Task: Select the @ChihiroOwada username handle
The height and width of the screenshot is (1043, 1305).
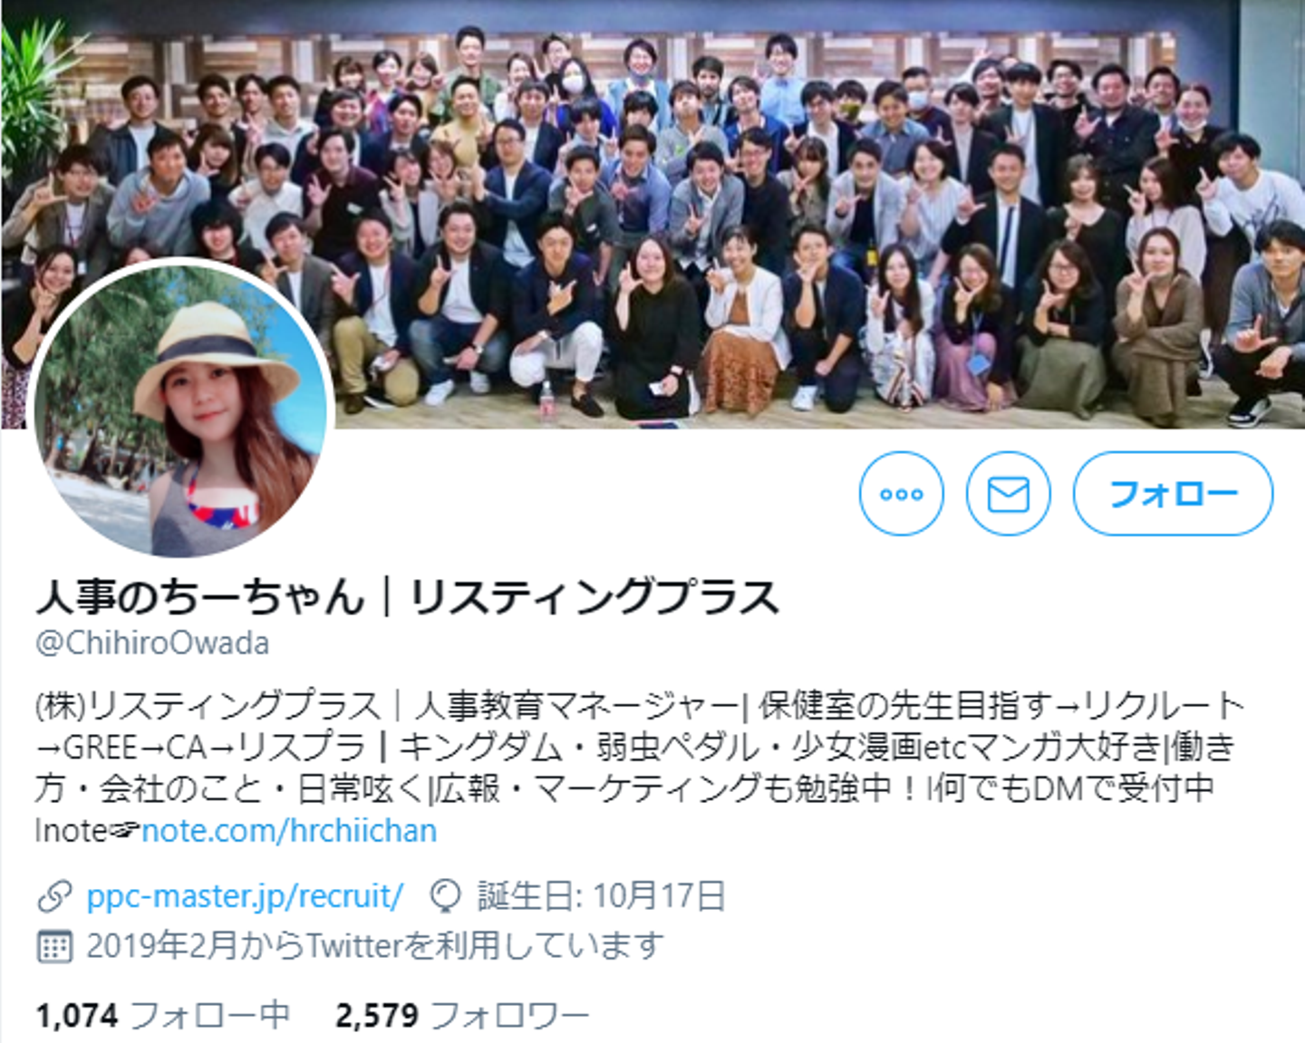Action: pyautogui.click(x=152, y=643)
